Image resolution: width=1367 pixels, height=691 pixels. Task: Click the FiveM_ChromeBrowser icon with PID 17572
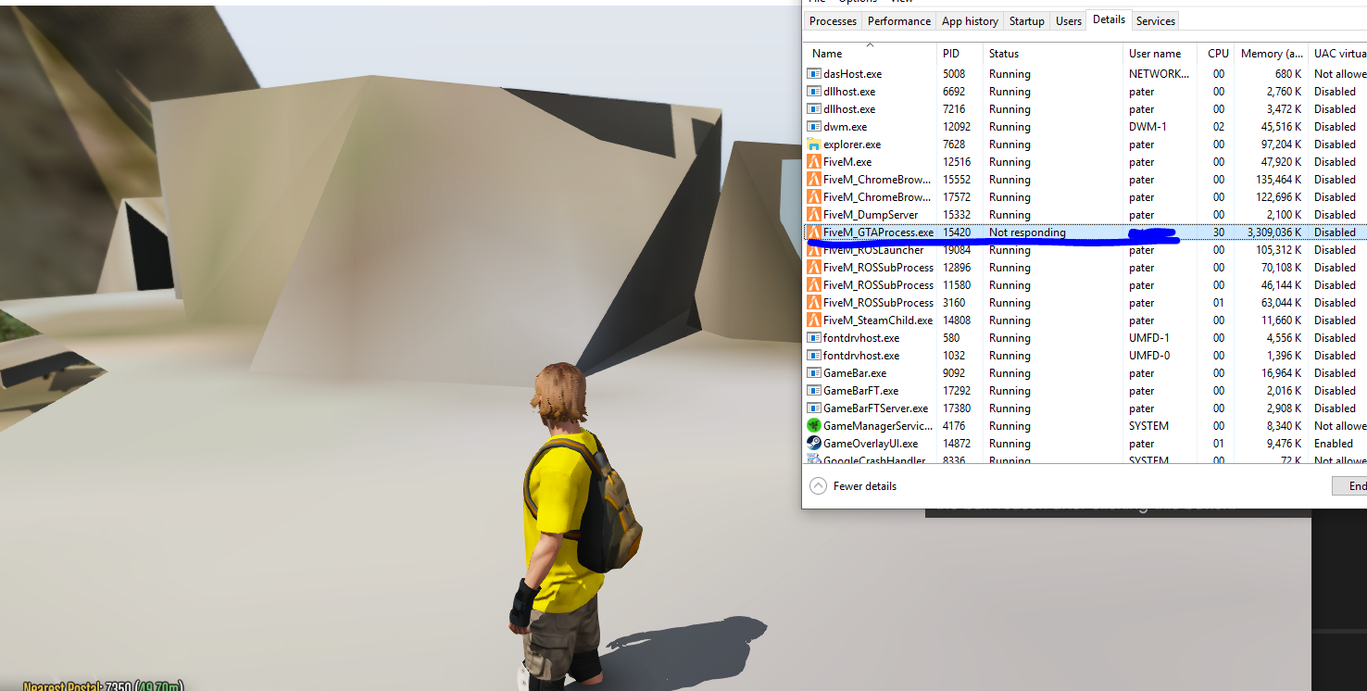(814, 196)
